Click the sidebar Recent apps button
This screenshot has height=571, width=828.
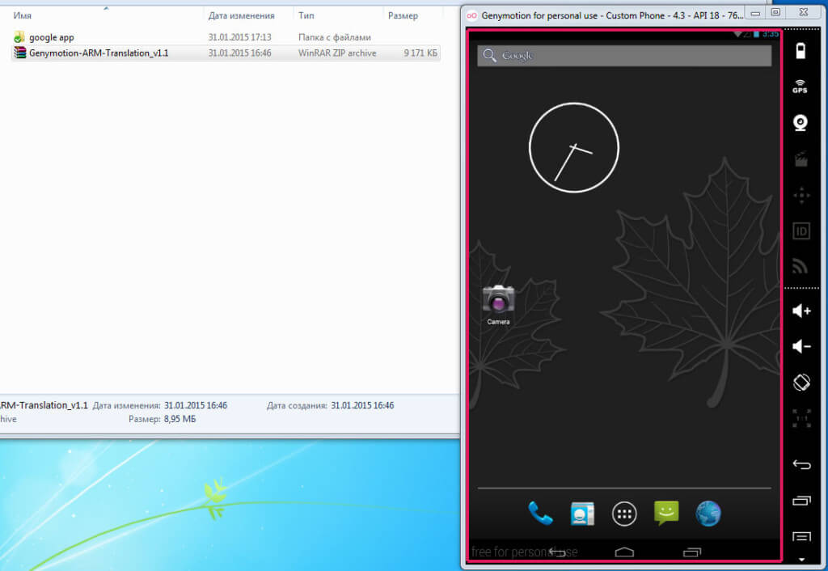[x=801, y=500]
